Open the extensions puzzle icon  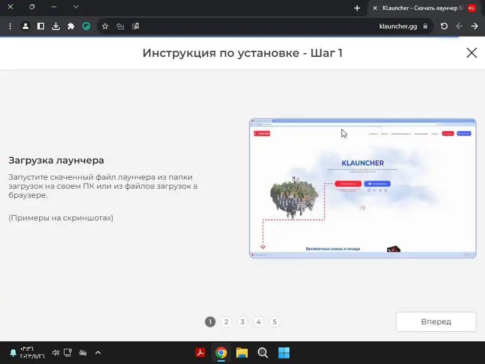click(71, 27)
